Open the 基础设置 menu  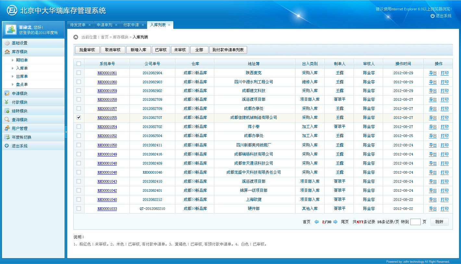33,43
